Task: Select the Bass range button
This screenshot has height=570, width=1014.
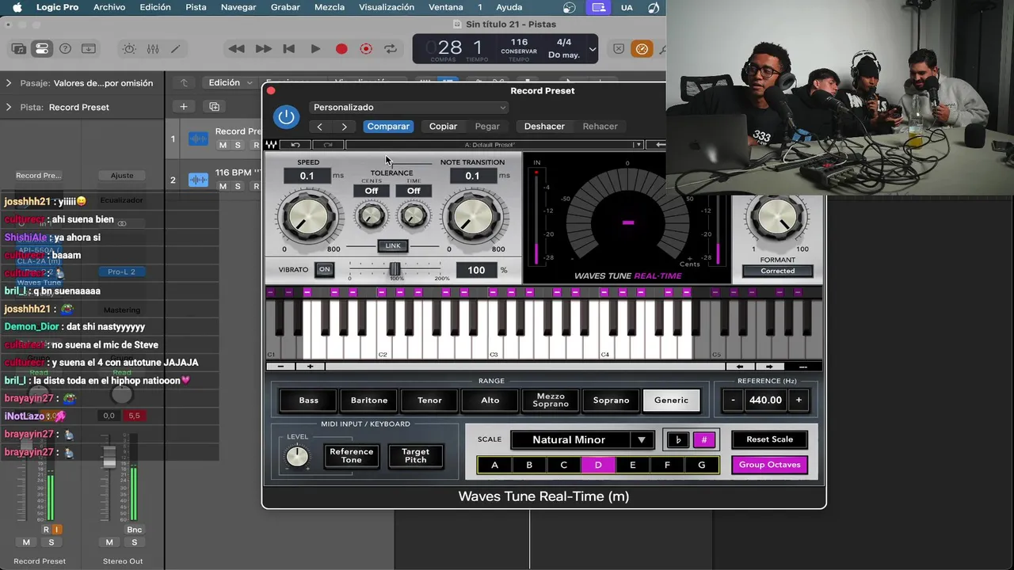Action: (x=309, y=401)
